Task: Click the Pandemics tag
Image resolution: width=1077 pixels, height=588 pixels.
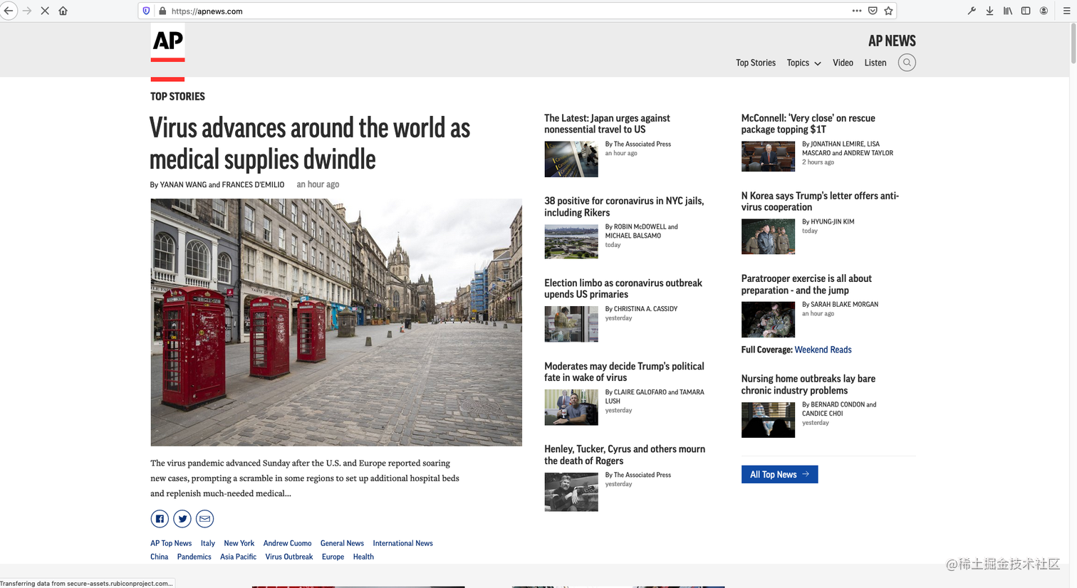Action: (194, 557)
